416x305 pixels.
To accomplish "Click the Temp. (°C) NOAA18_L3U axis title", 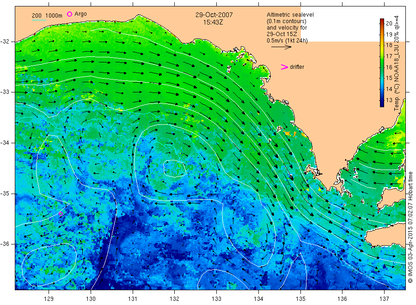I will point(397,63).
